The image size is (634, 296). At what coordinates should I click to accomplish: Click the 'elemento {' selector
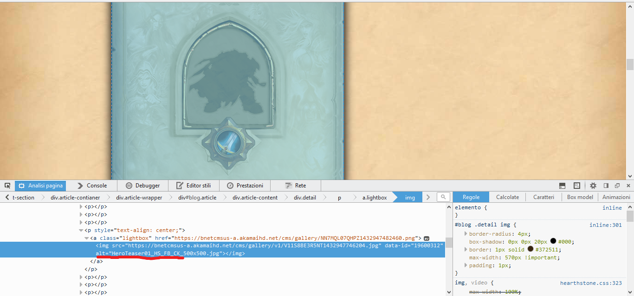[x=471, y=208]
